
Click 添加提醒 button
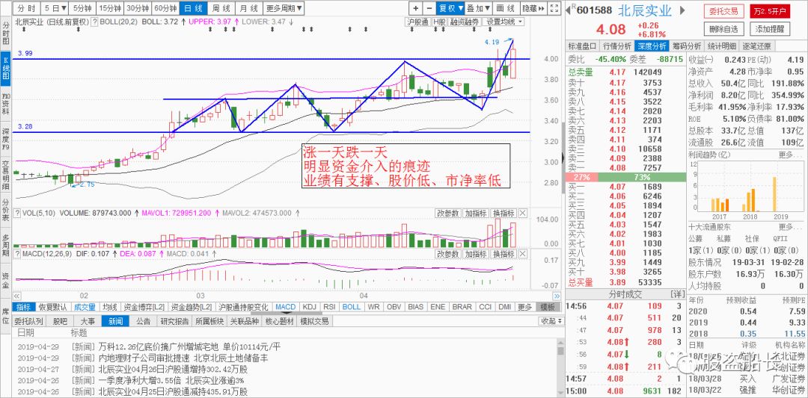click(x=770, y=28)
